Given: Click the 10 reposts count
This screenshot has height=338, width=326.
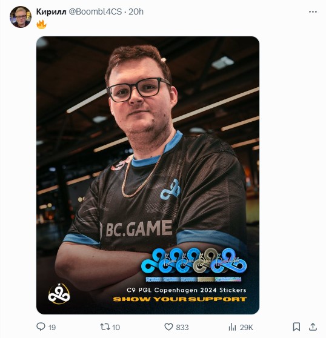Looking at the screenshot, I should tap(116, 328).
